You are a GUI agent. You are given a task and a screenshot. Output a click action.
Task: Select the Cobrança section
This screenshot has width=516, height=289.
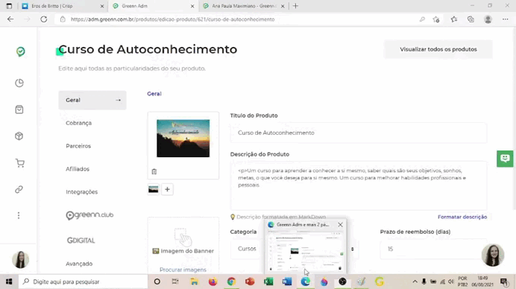click(78, 123)
